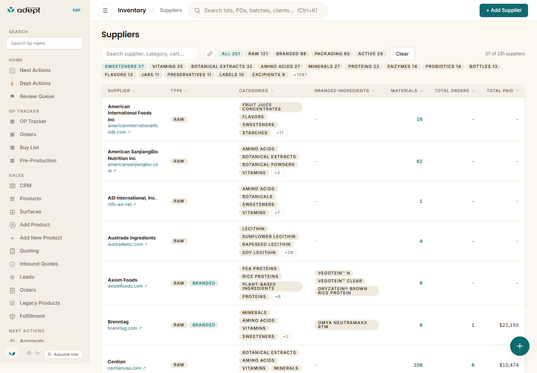Toggle the PACKAGING 65 filter chip
Viewport: 537px width, 373px height.
coord(332,54)
